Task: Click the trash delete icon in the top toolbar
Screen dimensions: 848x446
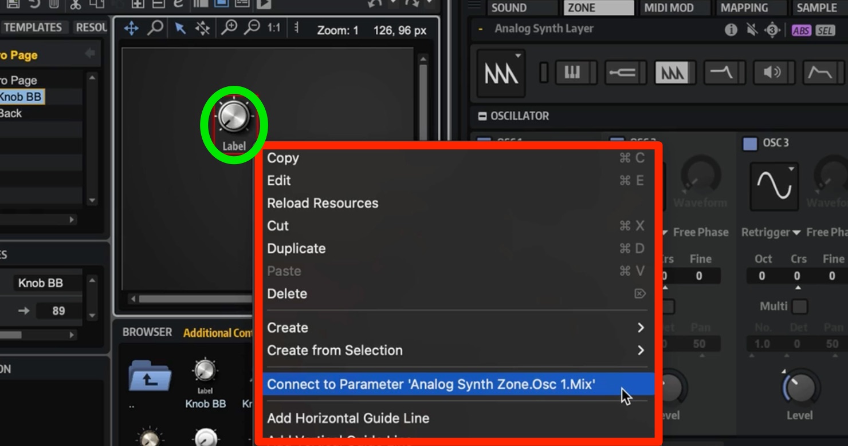Action: [x=54, y=4]
